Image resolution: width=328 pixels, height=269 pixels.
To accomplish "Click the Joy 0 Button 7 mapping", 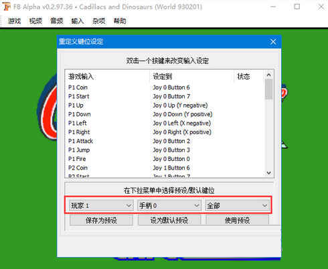I will 171,96.
